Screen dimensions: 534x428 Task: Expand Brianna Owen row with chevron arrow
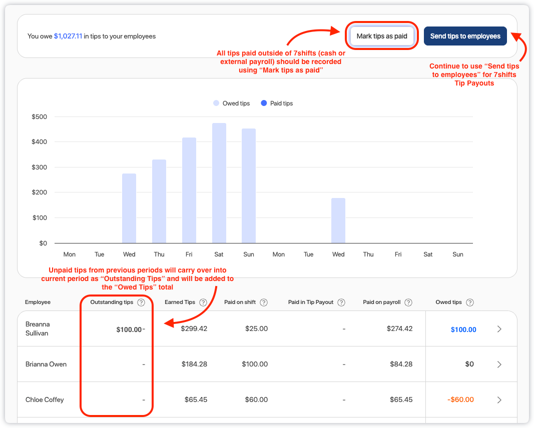coord(499,364)
